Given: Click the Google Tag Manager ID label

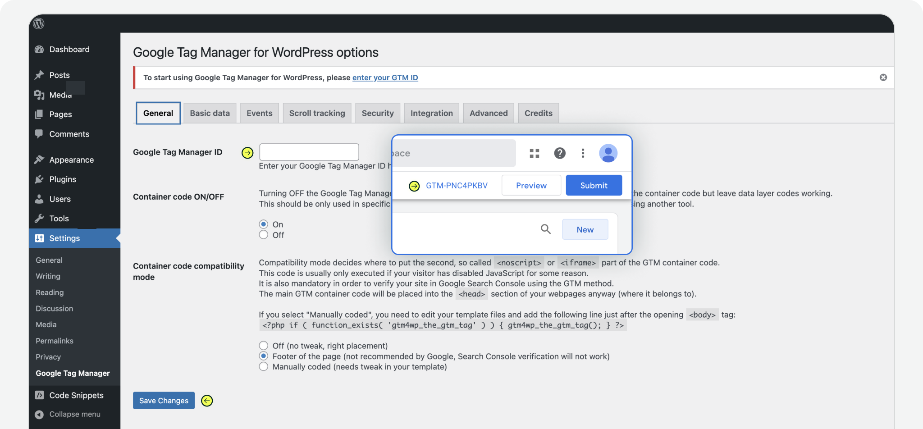Looking at the screenshot, I should coord(178,152).
